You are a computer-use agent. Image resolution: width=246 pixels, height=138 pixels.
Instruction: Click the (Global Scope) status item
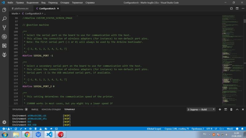click(x=154, y=129)
